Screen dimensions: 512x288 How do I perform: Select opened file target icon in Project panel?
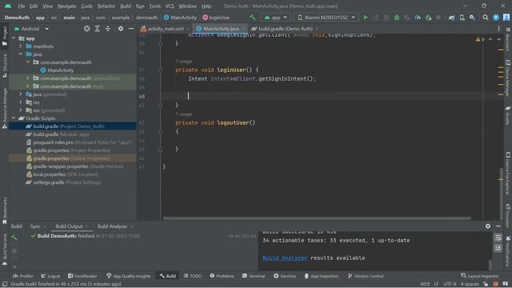[x=87, y=29]
